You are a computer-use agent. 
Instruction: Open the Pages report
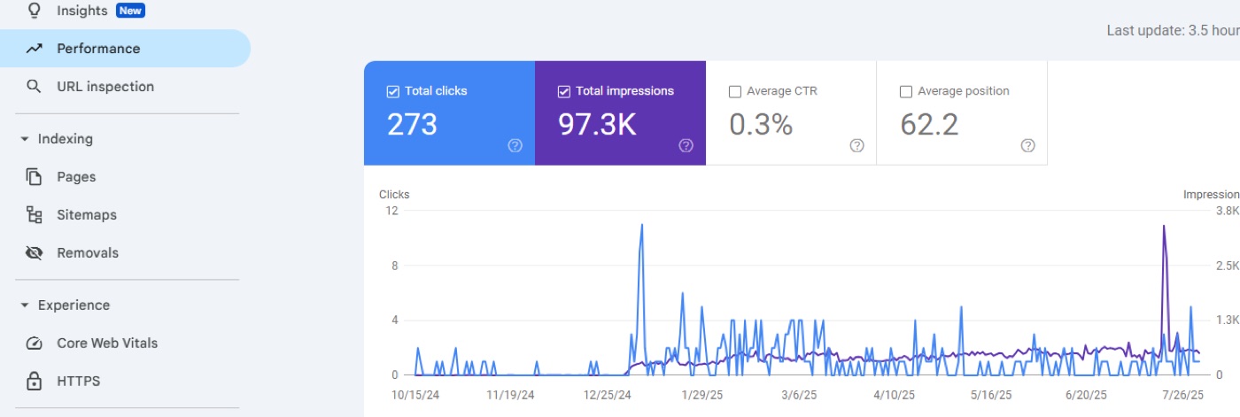[125, 177]
